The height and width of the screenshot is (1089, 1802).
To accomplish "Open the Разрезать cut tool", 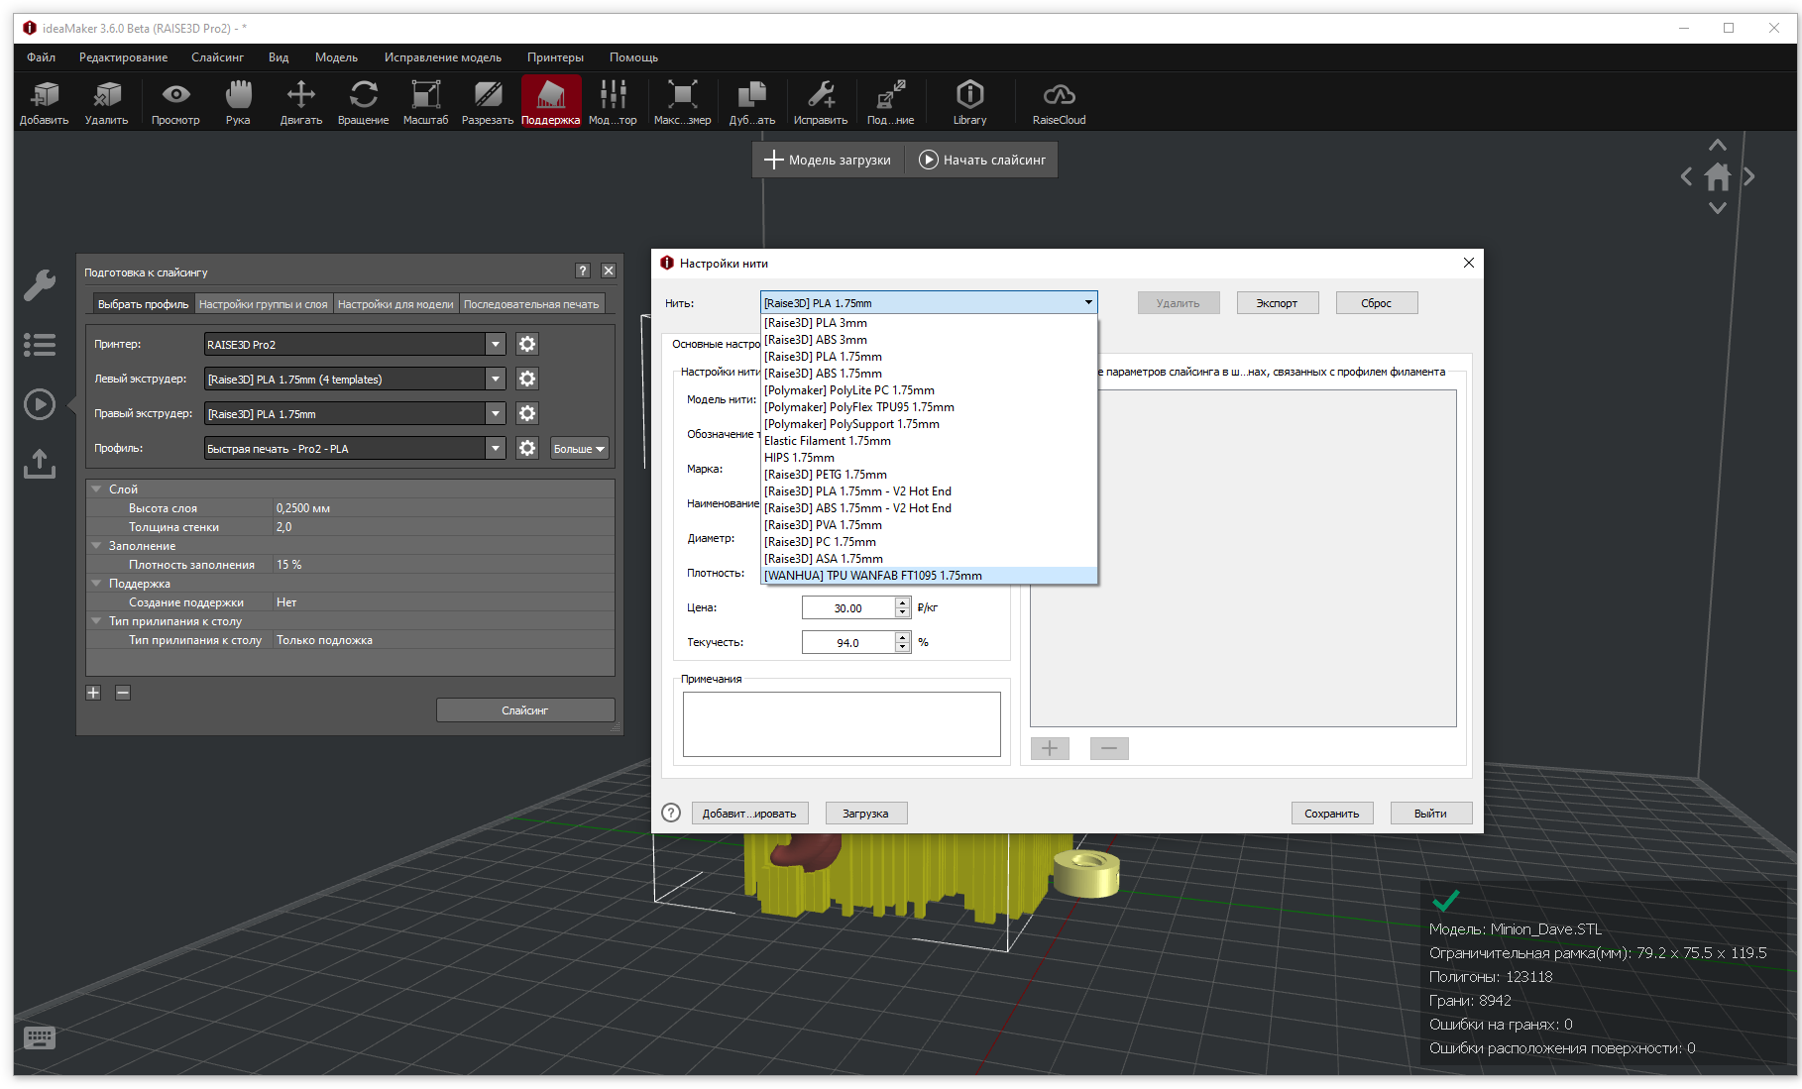I will (488, 102).
